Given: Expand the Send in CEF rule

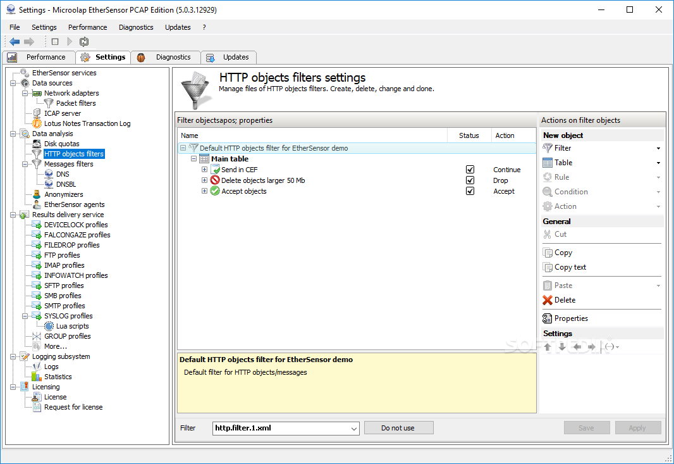Looking at the screenshot, I should click(205, 170).
